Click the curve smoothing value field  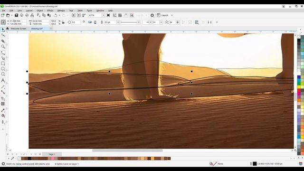point(172,22)
